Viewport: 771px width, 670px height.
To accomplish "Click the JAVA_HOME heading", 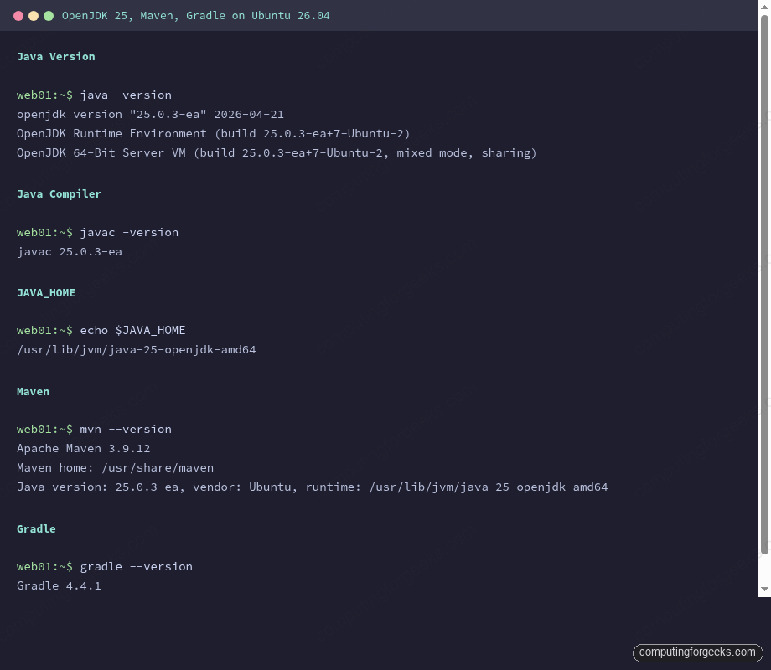I will coord(46,292).
